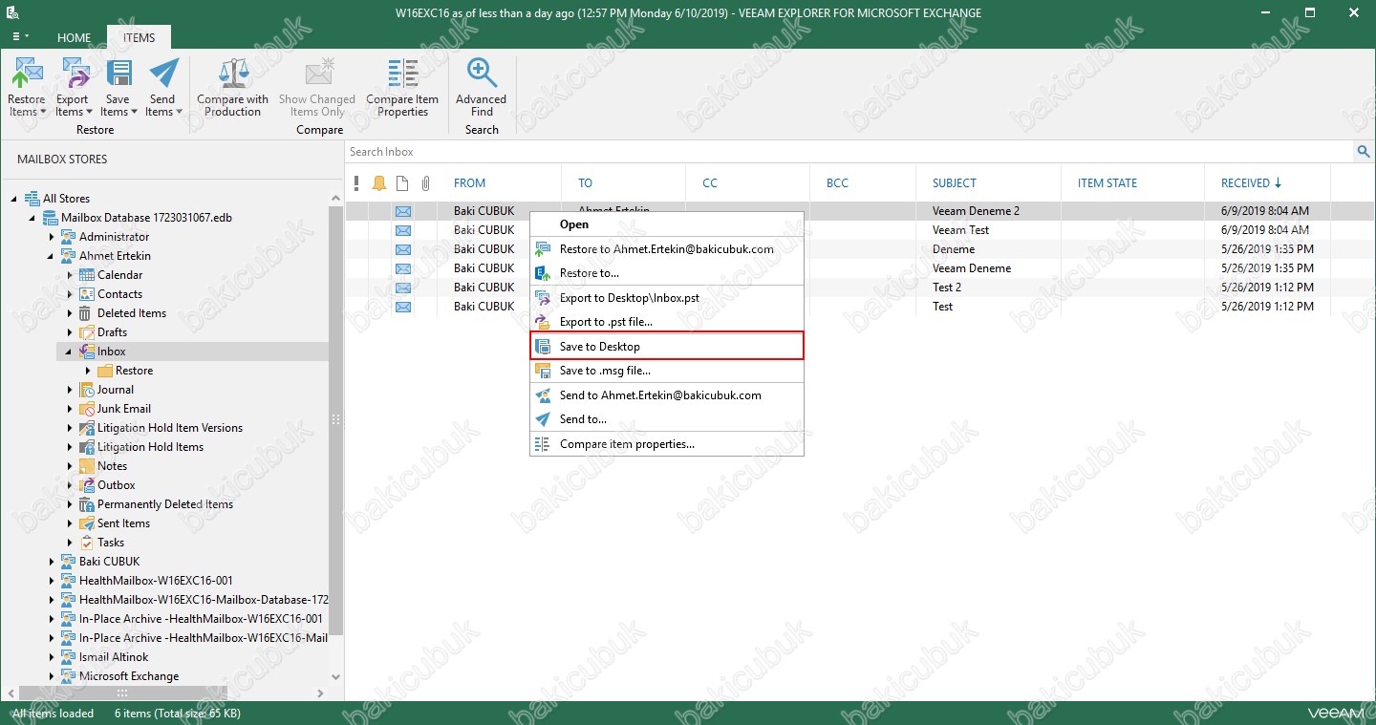The height and width of the screenshot is (725, 1376).
Task: Click the item type page column icon
Action: coord(402,183)
